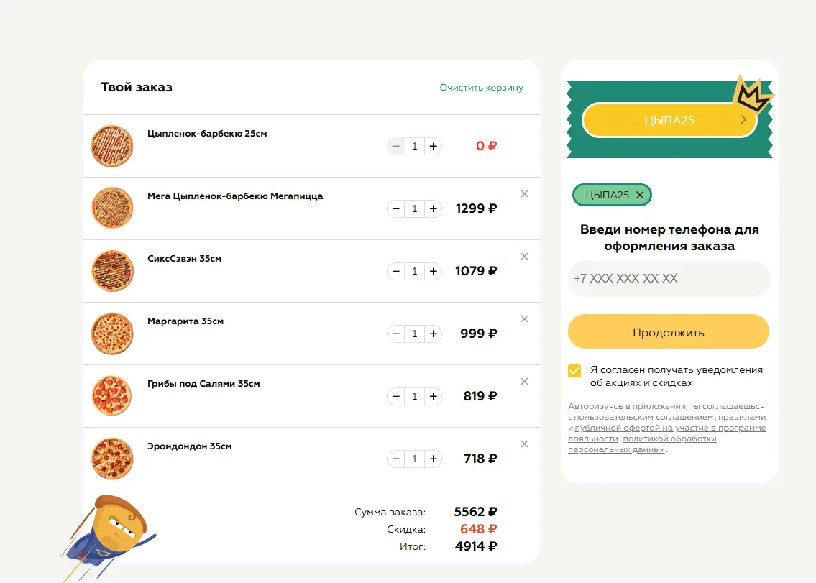
Task: Remove Маргарита 35см from the order
Action: coord(524,318)
